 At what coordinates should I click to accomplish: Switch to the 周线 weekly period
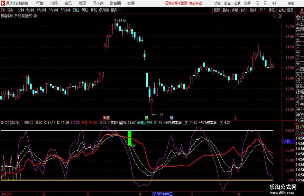pyautogui.click(x=85, y=10)
